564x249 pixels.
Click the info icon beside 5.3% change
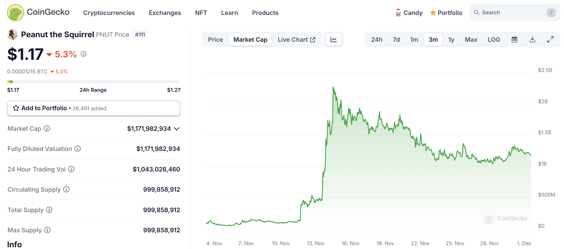point(84,54)
